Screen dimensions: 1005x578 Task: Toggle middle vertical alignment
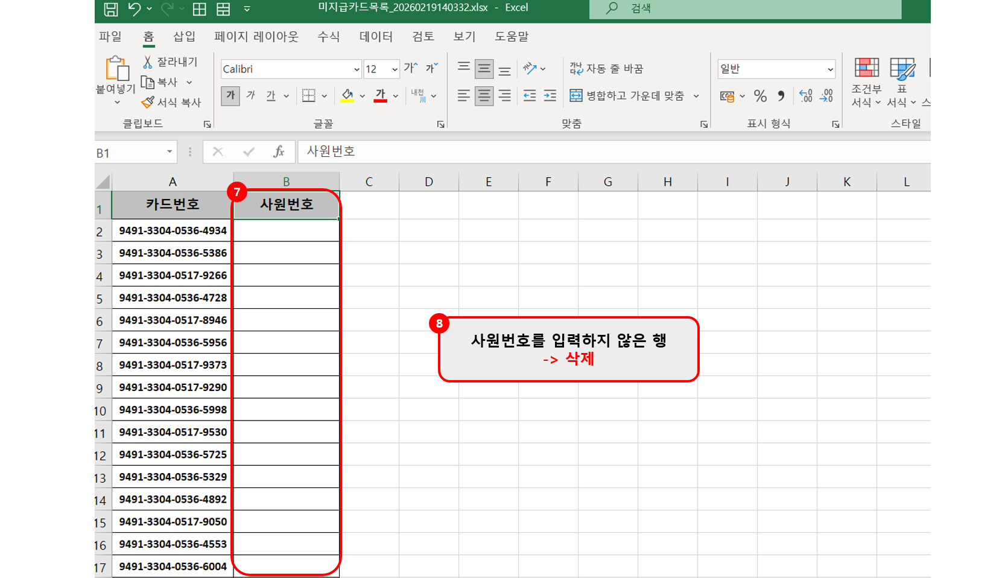[x=484, y=69]
